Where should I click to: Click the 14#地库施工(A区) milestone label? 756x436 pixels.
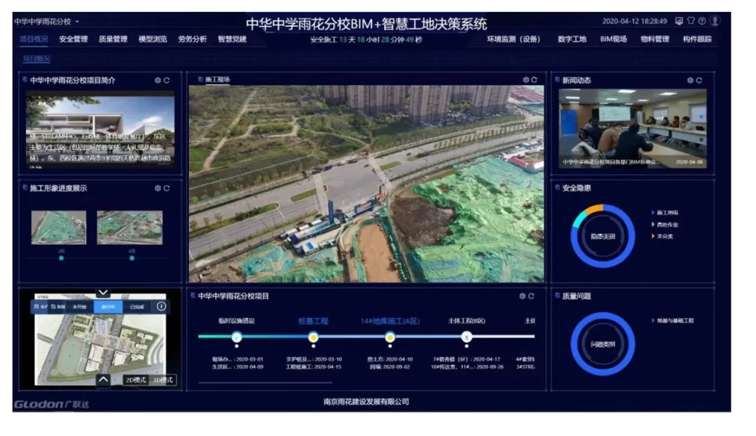(390, 321)
